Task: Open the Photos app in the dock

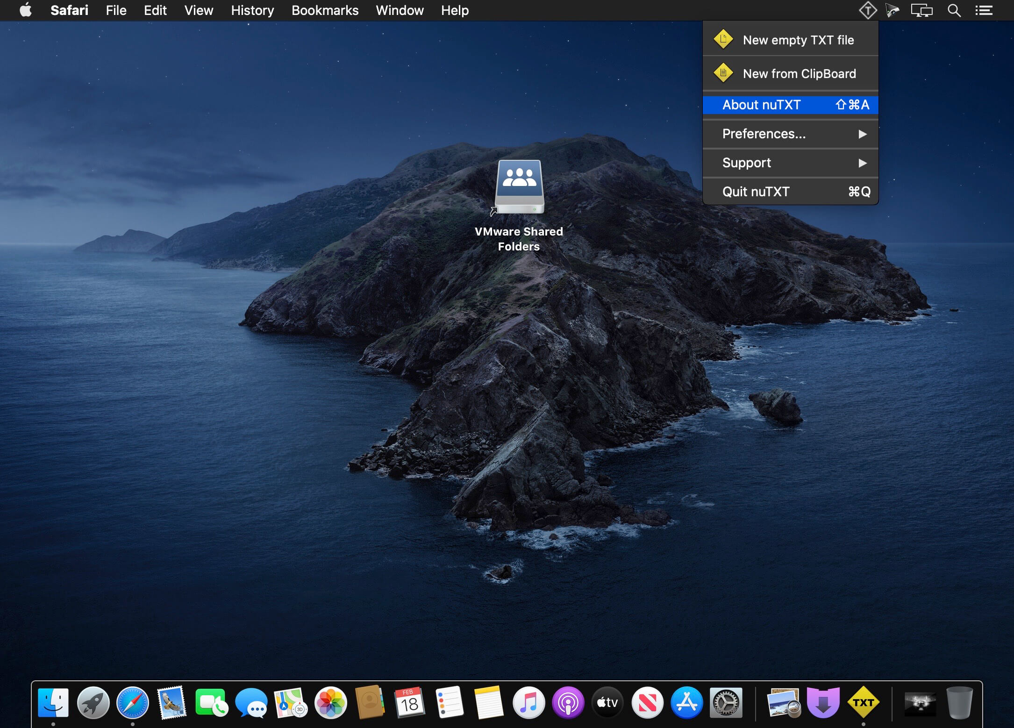Action: click(x=330, y=702)
